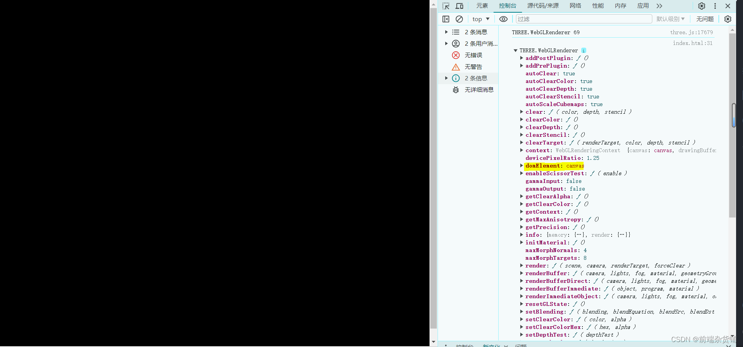Open the index.html:31 source link
This screenshot has width=743, height=347.
tap(693, 43)
